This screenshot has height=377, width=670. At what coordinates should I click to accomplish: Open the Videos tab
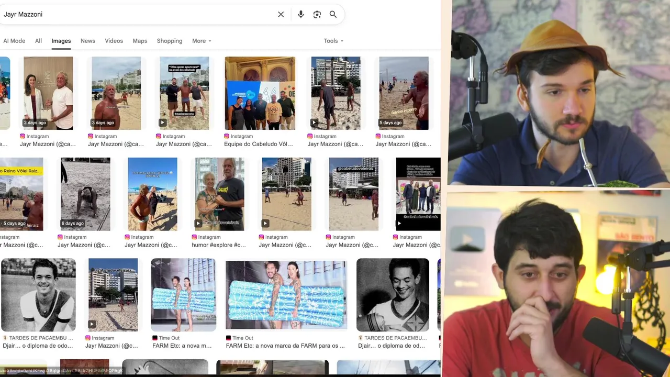click(x=114, y=41)
